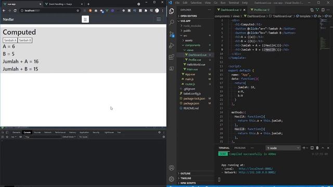Expand the NPM SCRIPTS section
Image resolution: width=333 pixels, height=187 pixels.
[196, 183]
